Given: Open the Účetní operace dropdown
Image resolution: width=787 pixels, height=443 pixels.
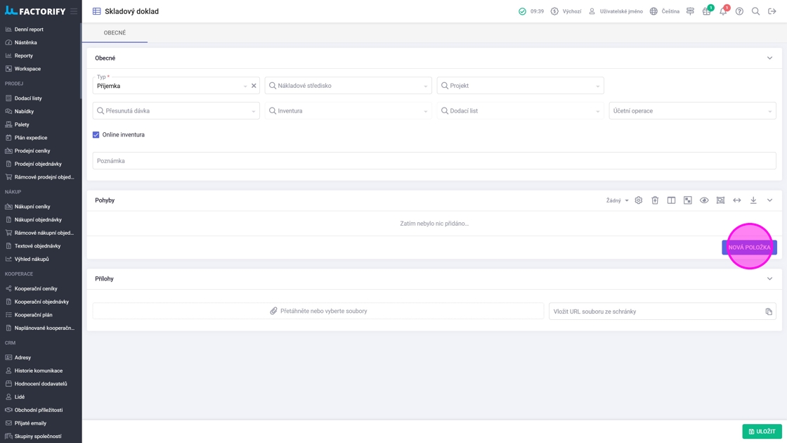Looking at the screenshot, I should point(692,111).
